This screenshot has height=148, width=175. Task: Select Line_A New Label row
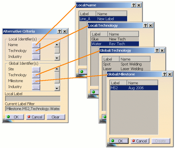(103, 19)
